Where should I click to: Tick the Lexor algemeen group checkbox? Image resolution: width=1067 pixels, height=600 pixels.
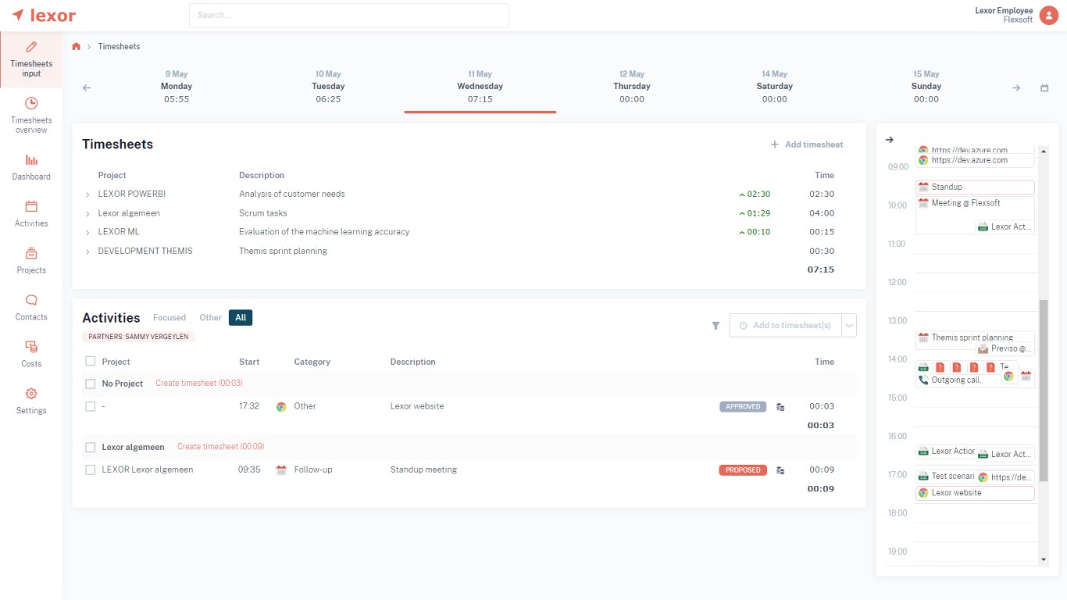click(91, 447)
